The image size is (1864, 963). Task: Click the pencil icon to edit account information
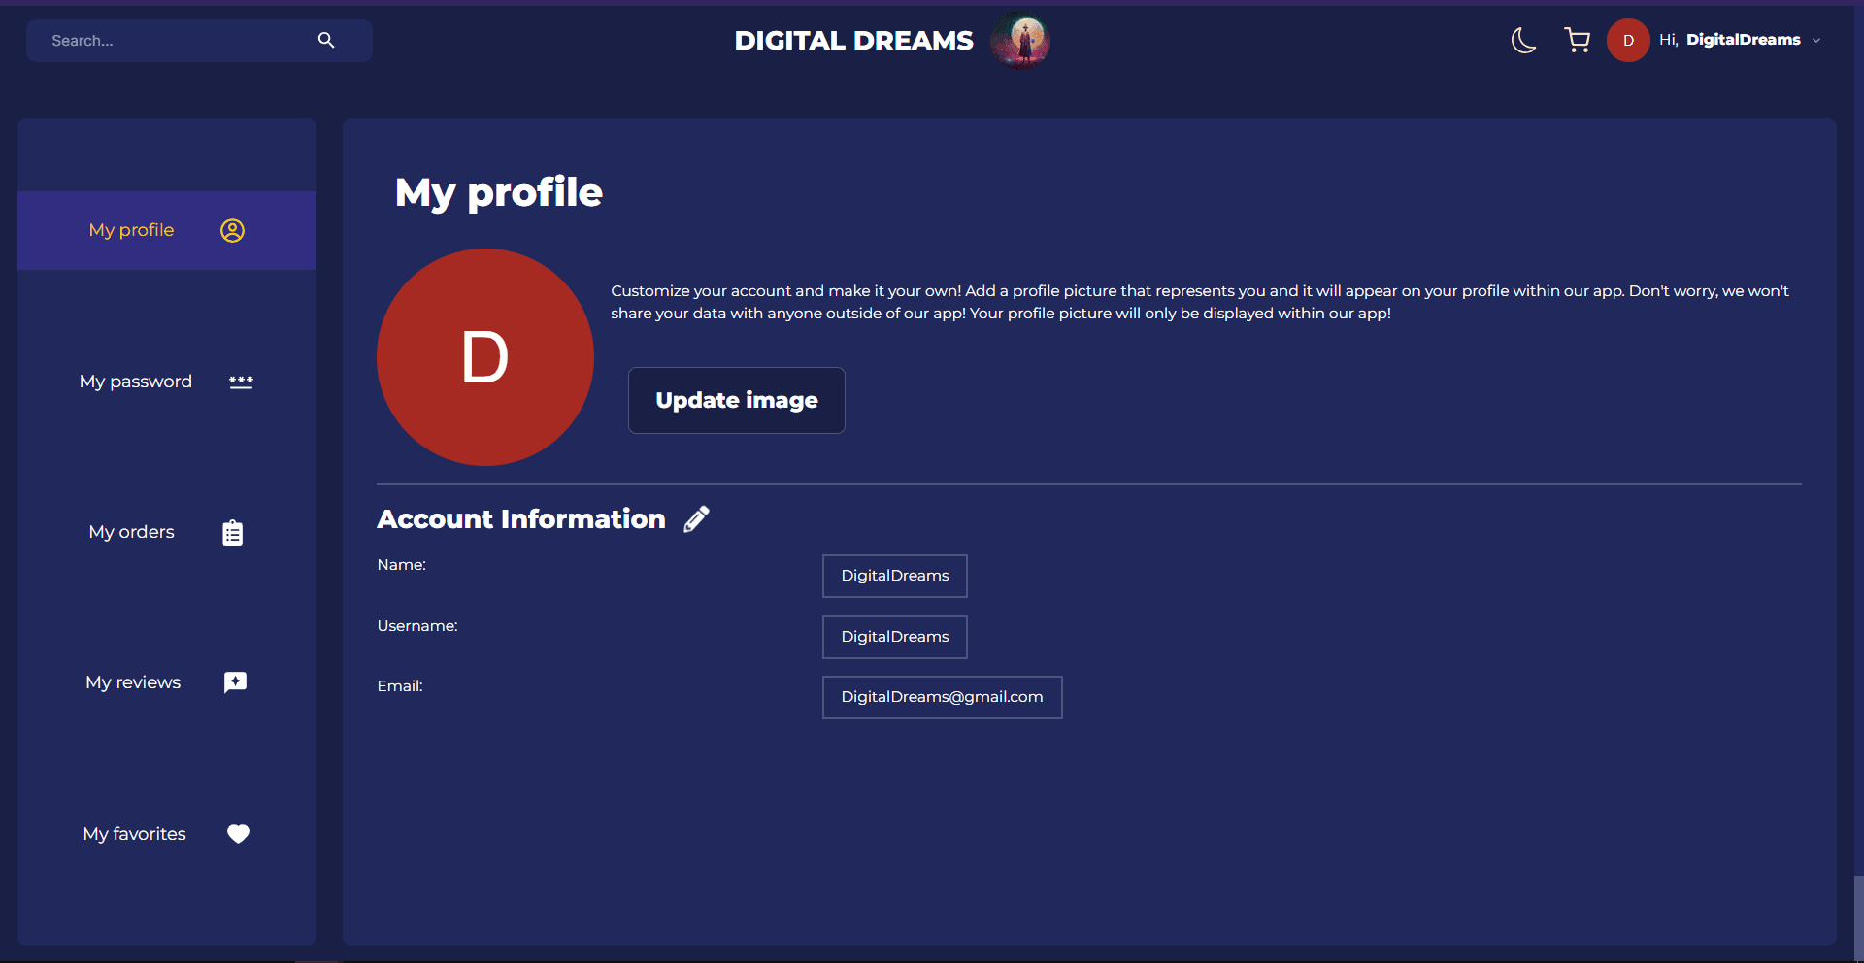[696, 519]
